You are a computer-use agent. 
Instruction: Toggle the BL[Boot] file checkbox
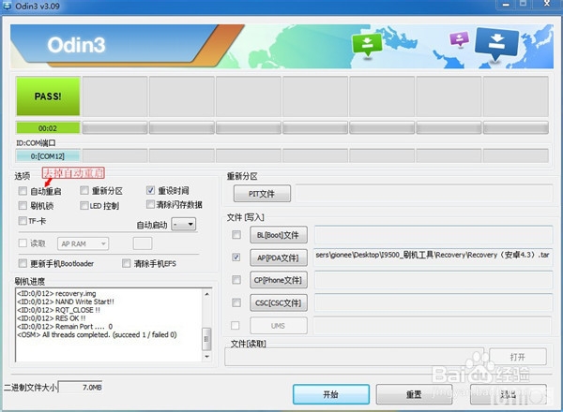236,235
